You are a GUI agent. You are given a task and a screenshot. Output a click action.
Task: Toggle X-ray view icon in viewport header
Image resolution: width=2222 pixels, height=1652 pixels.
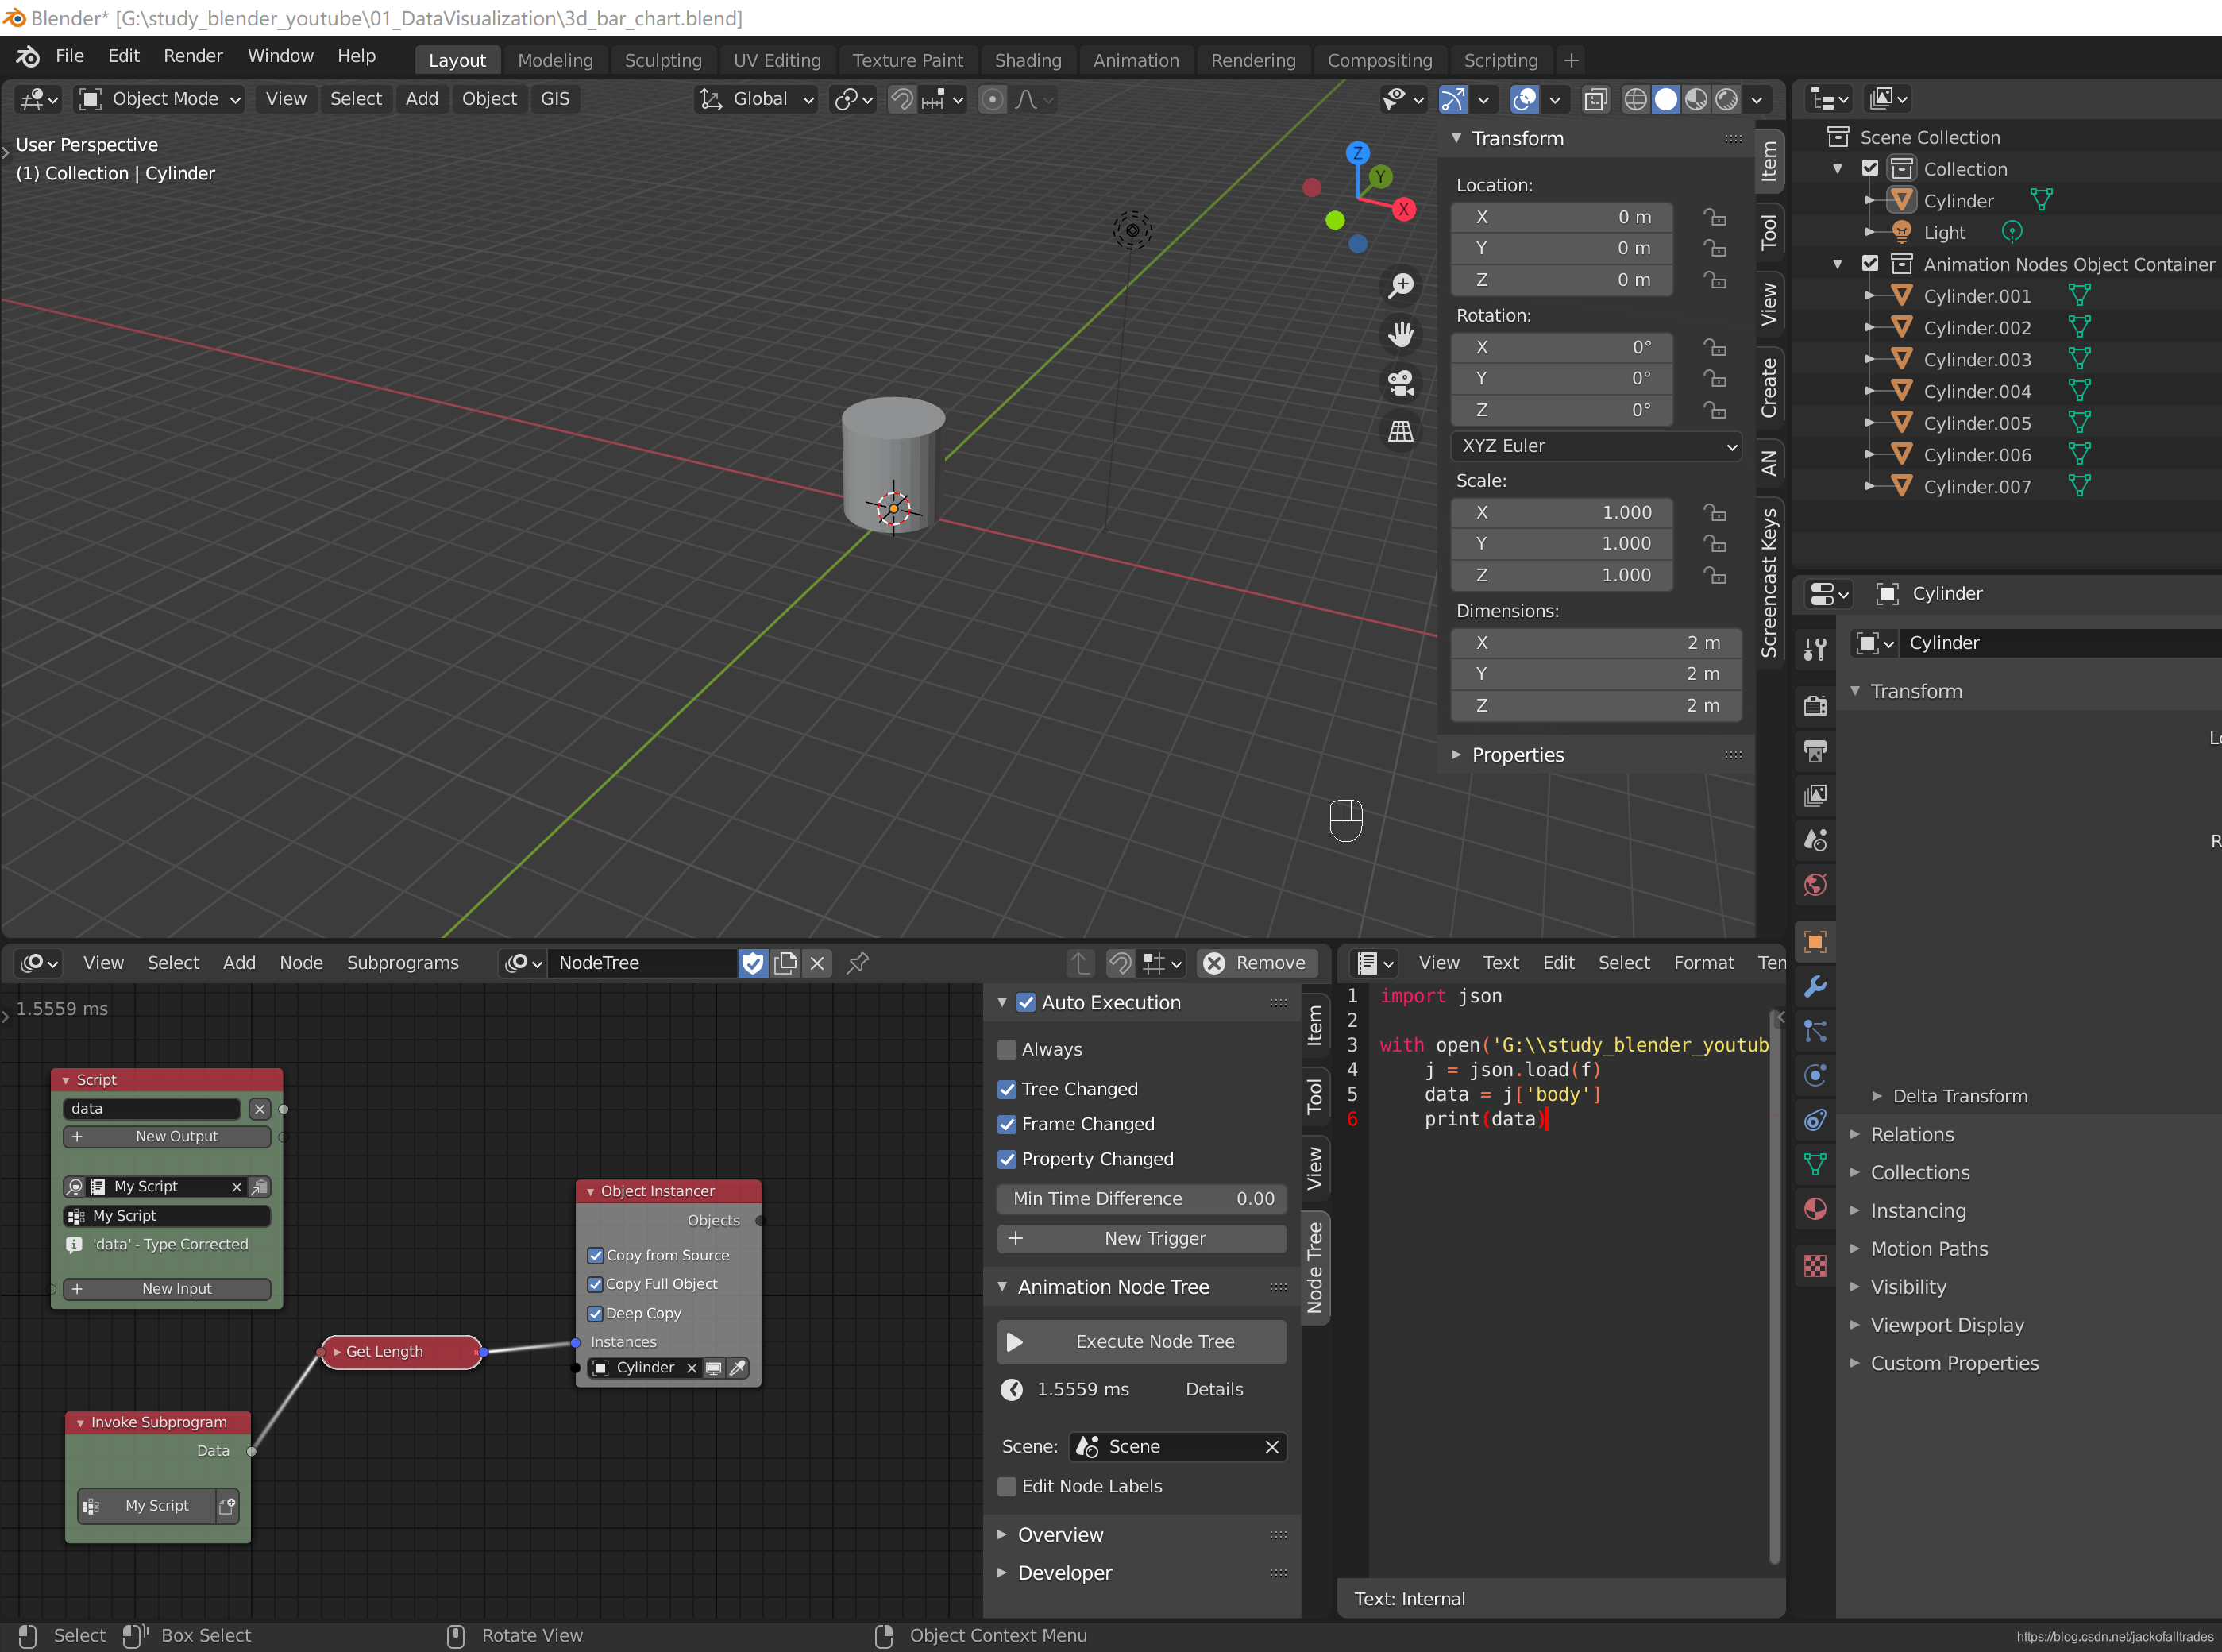[1596, 99]
